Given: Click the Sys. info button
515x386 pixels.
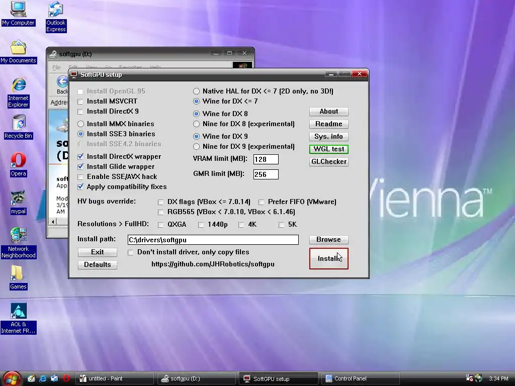Looking at the screenshot, I should point(329,137).
